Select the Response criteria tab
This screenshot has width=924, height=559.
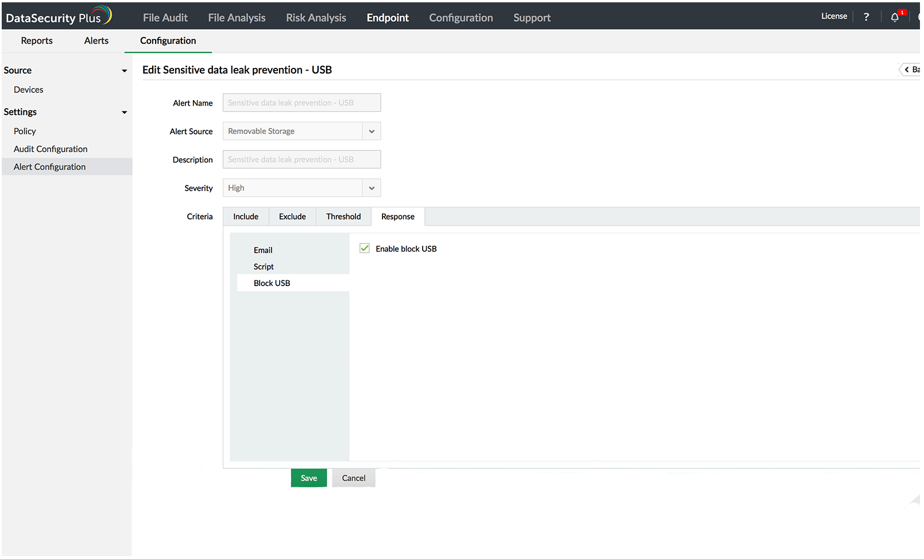(398, 217)
